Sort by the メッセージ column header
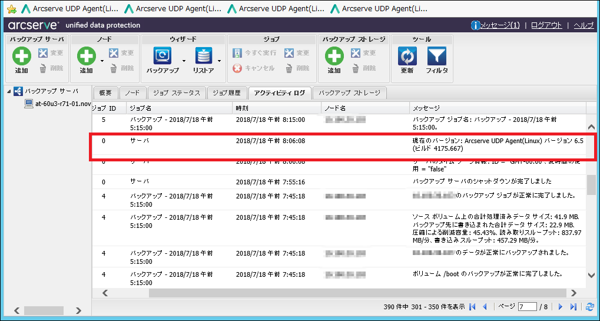Viewport: 600px width, 321px height. tap(498, 108)
